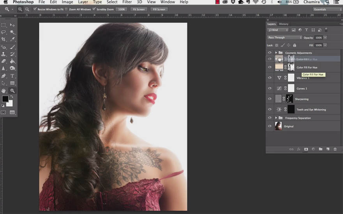Image resolution: width=343 pixels, height=214 pixels.
Task: Lock image pixels brush icon
Action: (x=283, y=45)
